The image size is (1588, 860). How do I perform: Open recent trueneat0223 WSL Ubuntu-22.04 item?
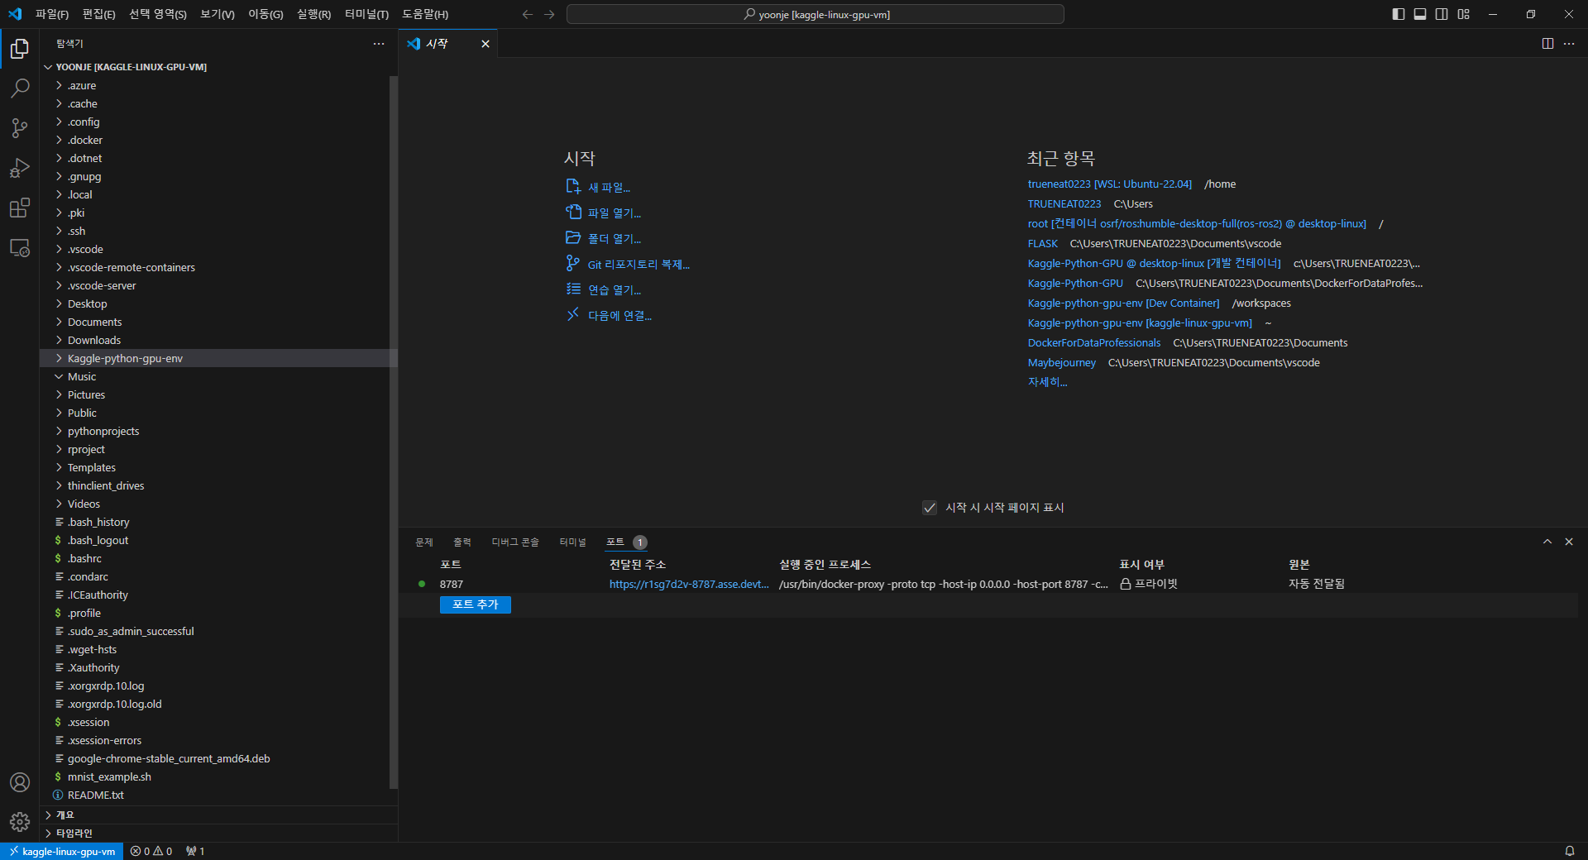point(1110,184)
